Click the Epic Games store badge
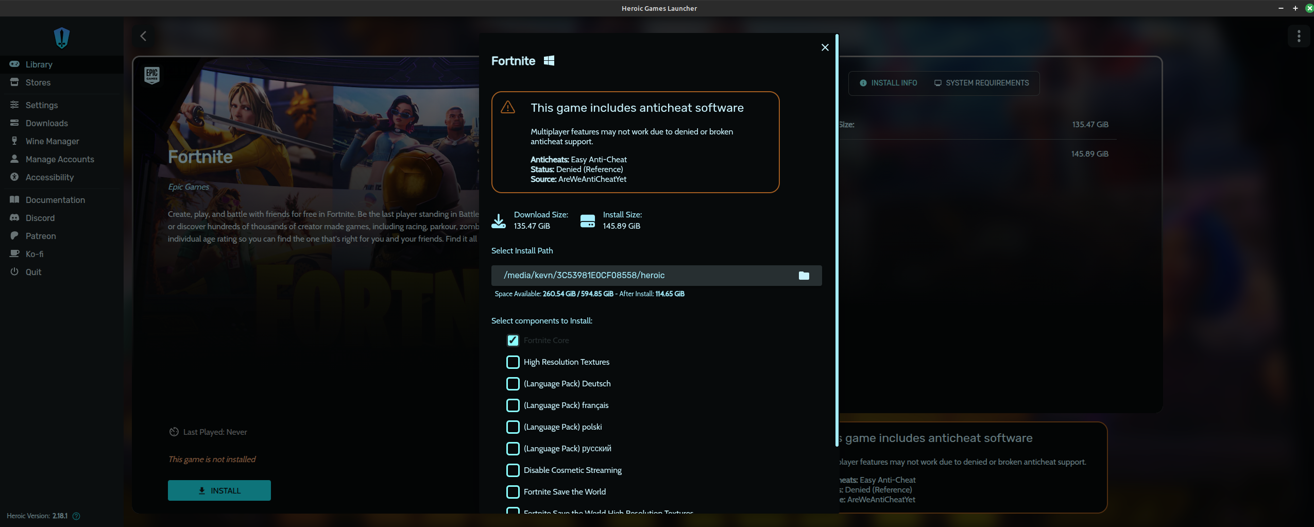This screenshot has width=1314, height=527. click(152, 75)
